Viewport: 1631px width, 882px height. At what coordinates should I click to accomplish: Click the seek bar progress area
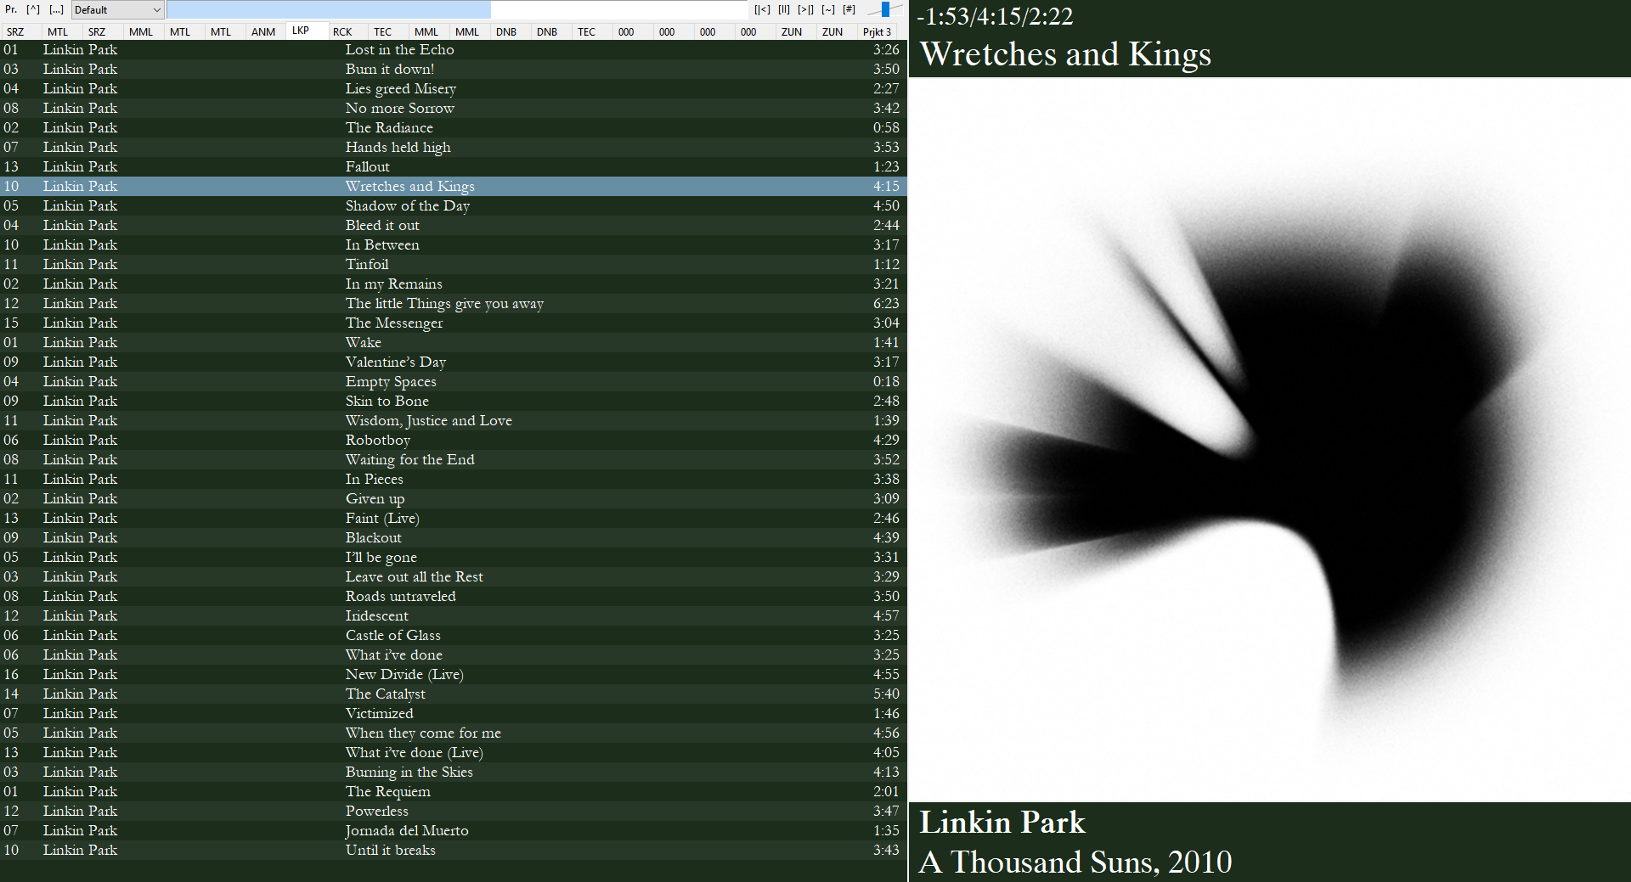coord(457,10)
